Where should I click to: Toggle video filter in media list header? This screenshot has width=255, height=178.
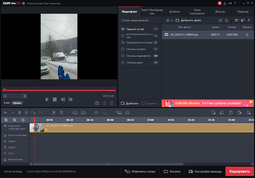click(x=237, y=20)
